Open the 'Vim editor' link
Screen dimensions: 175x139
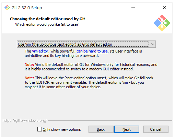(x=40, y=51)
